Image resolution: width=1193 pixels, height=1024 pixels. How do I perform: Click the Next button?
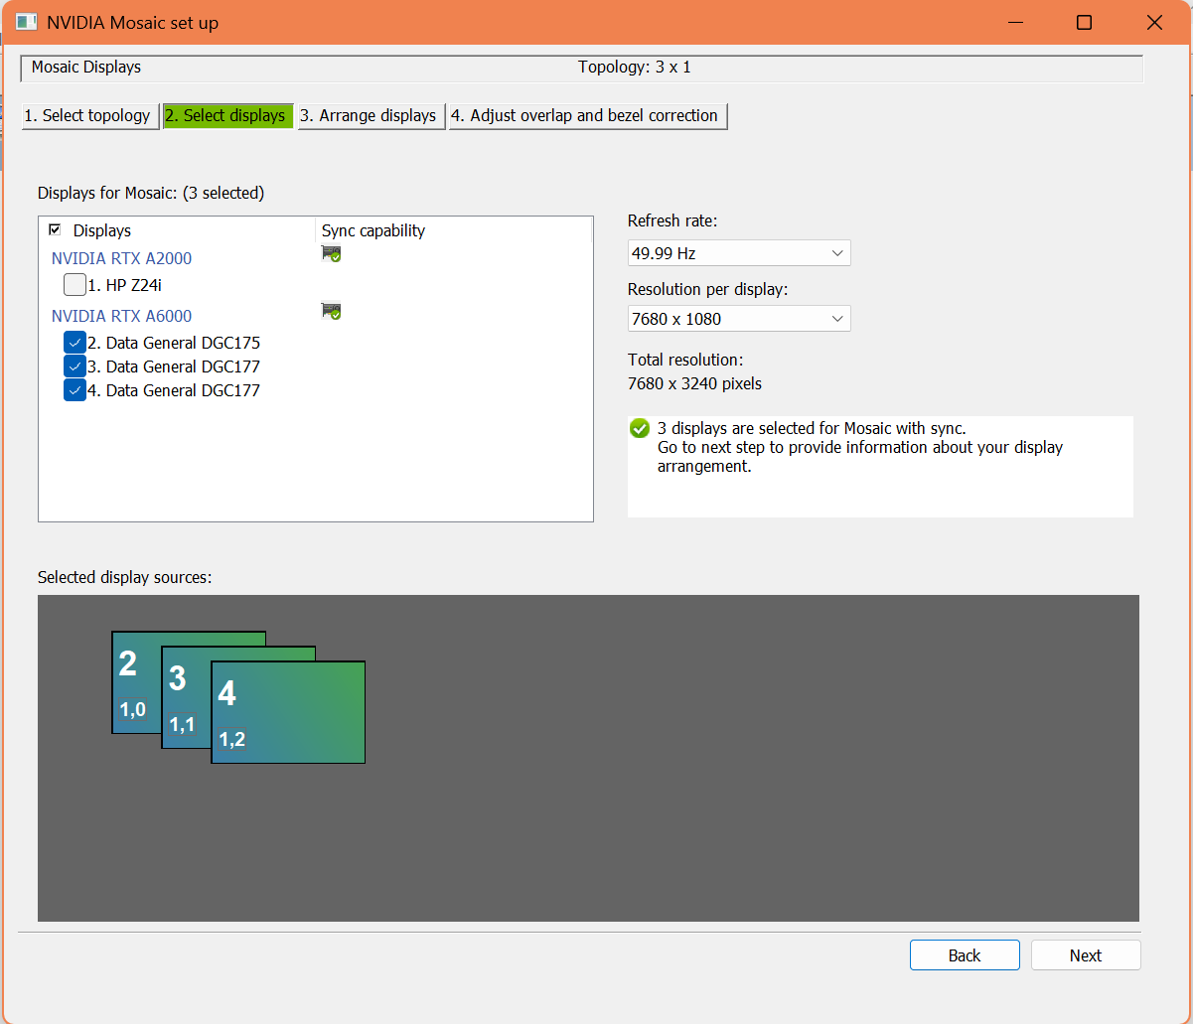tap(1085, 955)
